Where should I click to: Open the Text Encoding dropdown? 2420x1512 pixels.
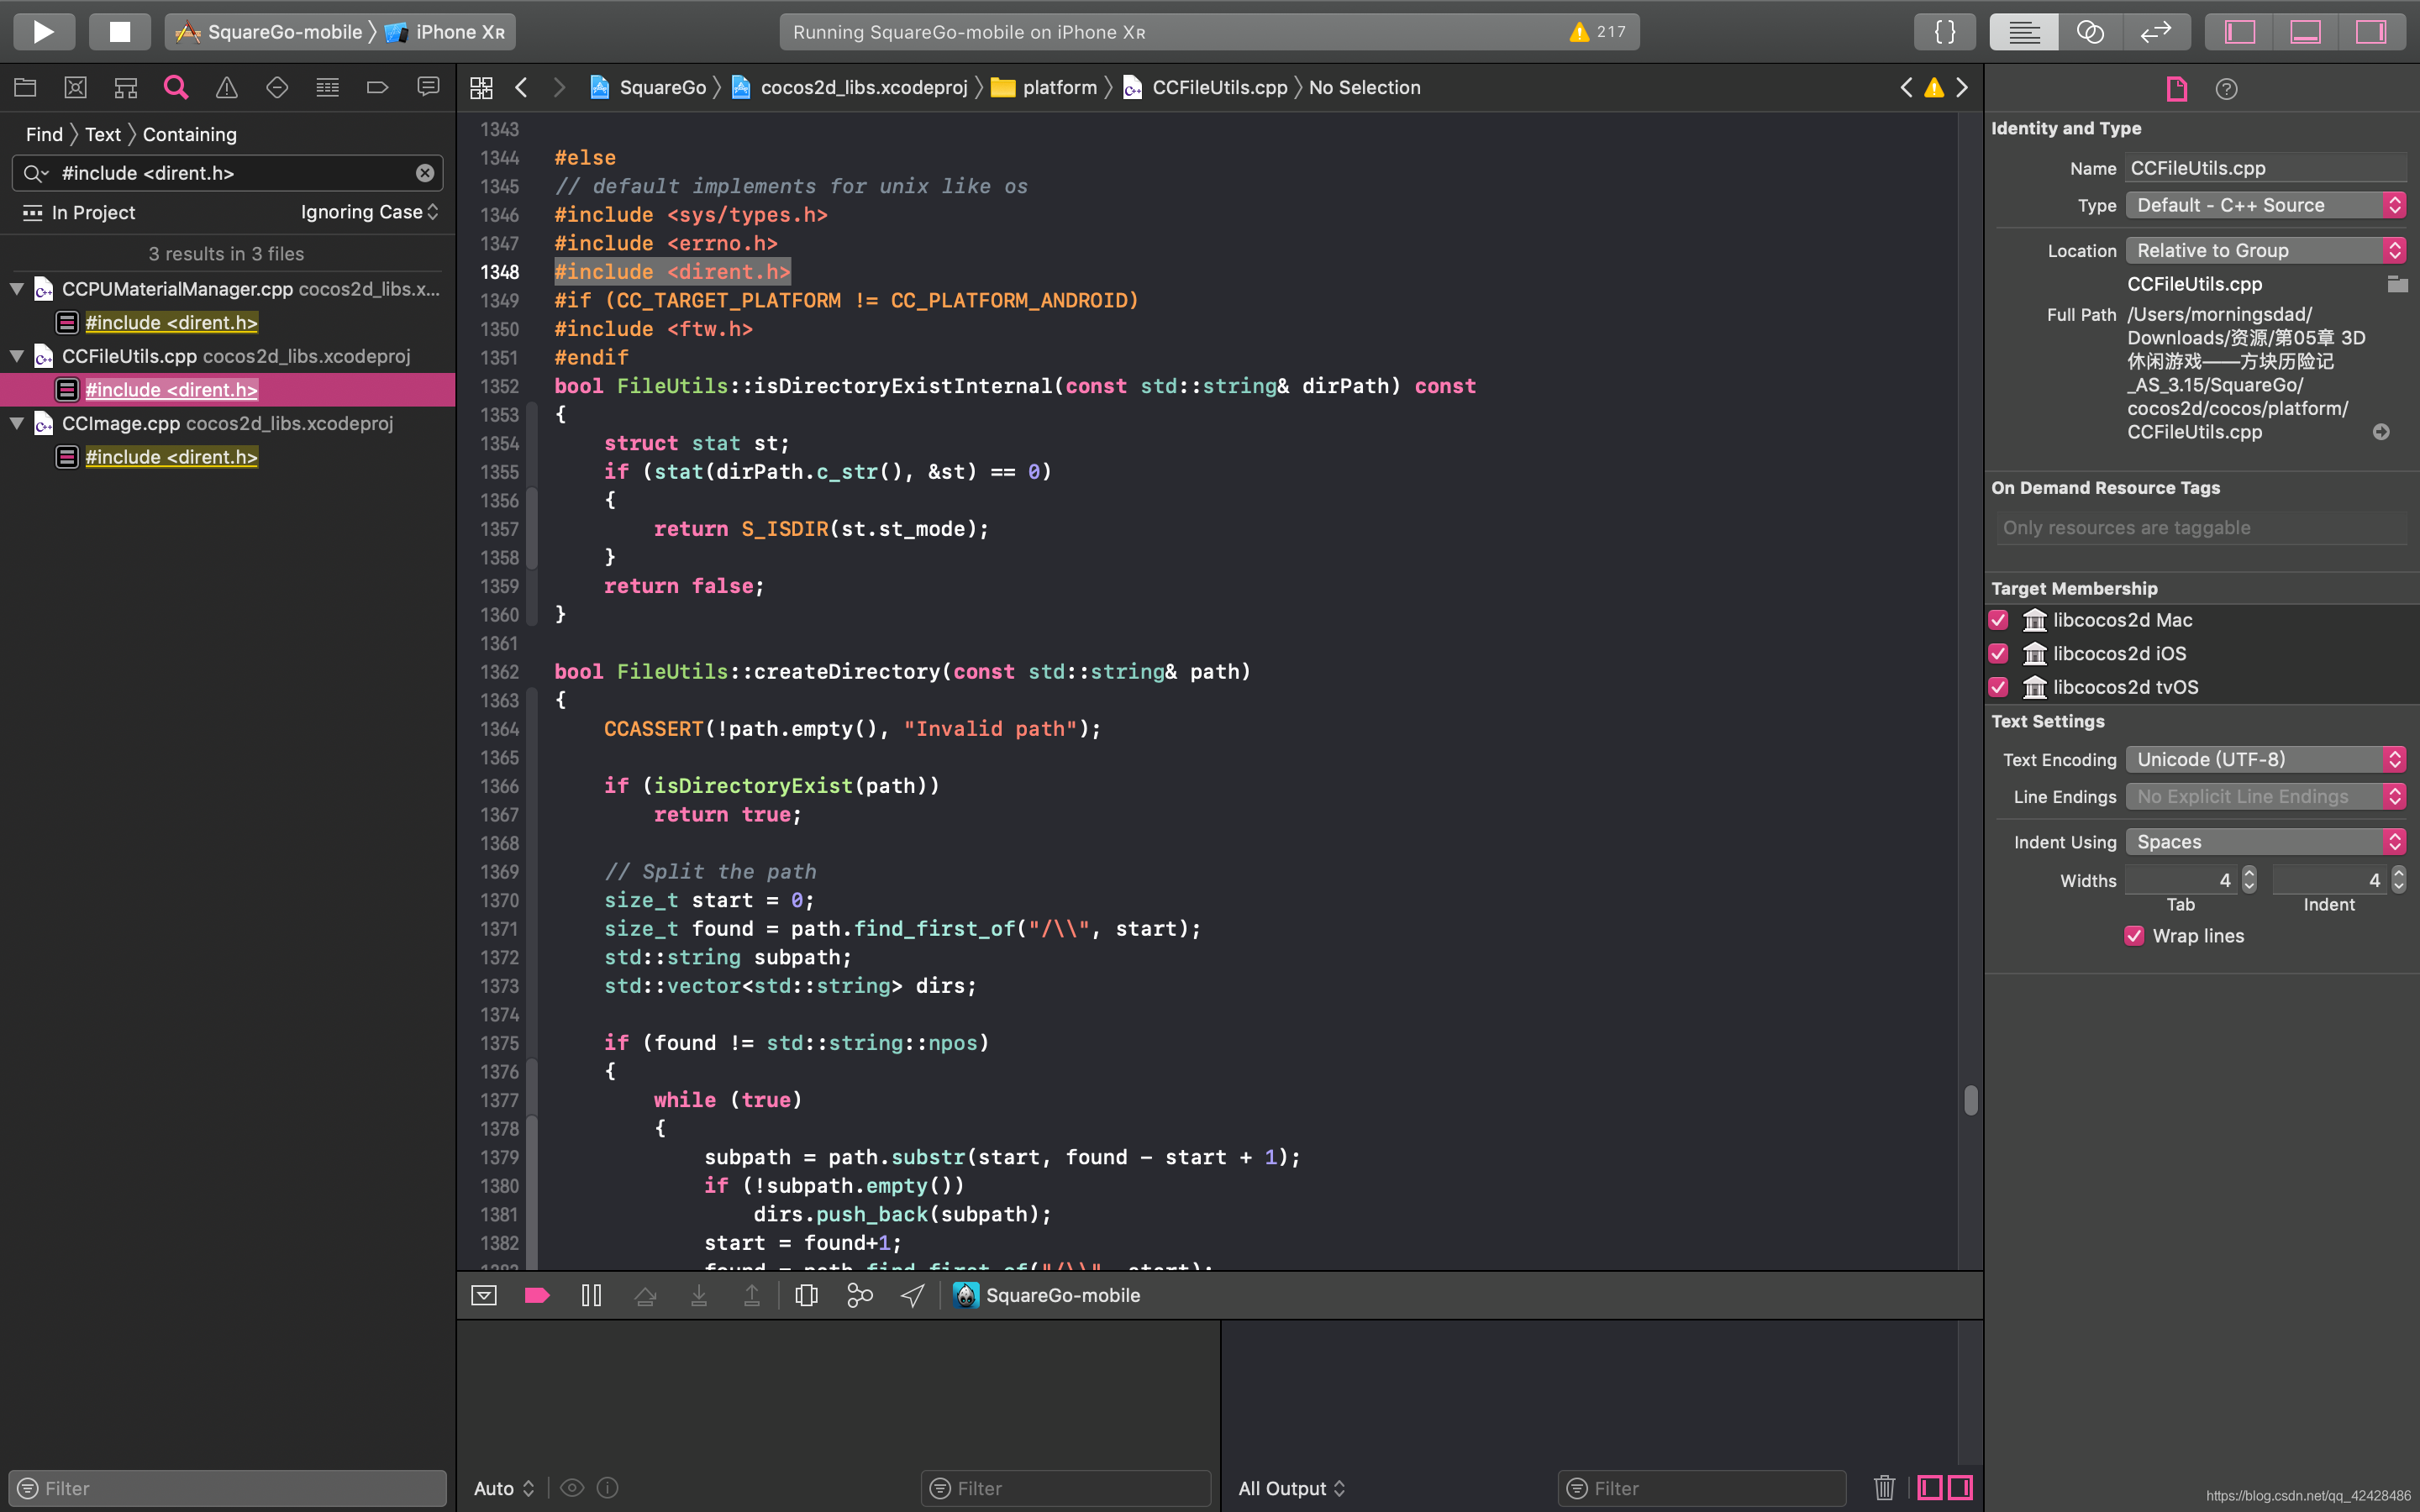[x=2265, y=759]
